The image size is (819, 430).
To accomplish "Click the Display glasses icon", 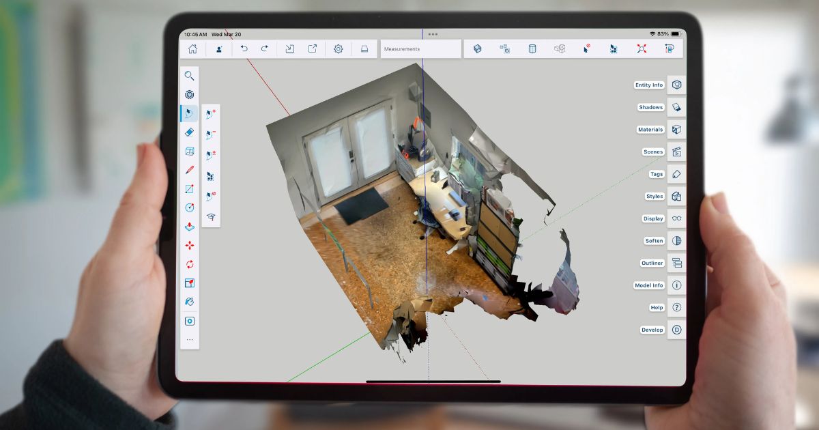I will [x=676, y=218].
